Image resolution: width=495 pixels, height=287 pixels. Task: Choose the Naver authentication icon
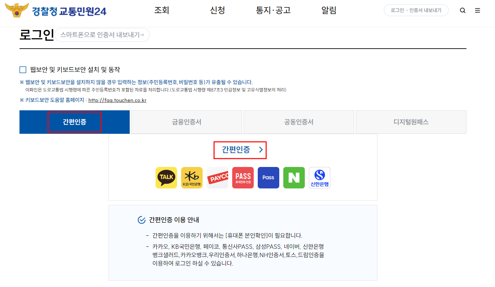pos(294,177)
